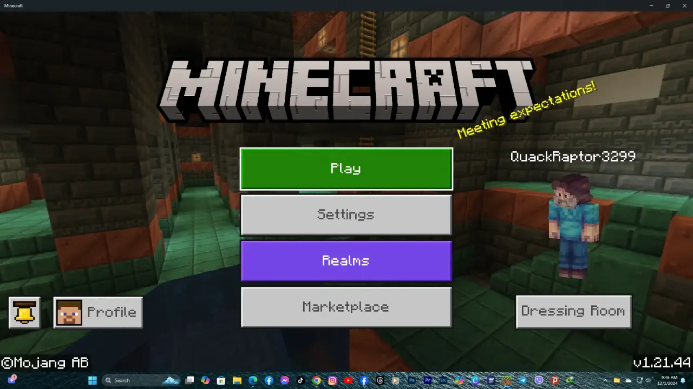Open YouTube from the taskbar
This screenshot has width=693, height=389.
click(348, 380)
